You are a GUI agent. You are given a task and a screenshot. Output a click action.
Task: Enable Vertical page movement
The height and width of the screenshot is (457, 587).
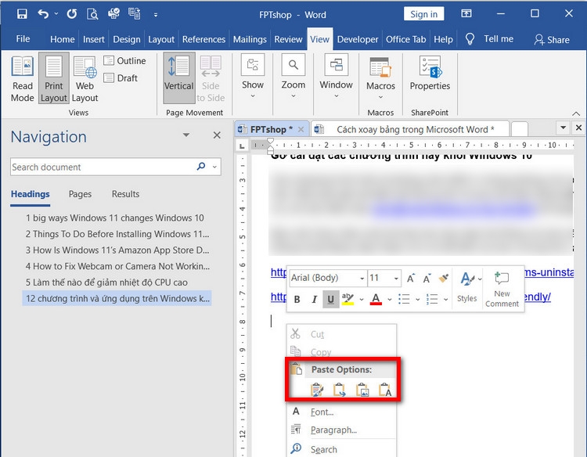pyautogui.click(x=178, y=78)
